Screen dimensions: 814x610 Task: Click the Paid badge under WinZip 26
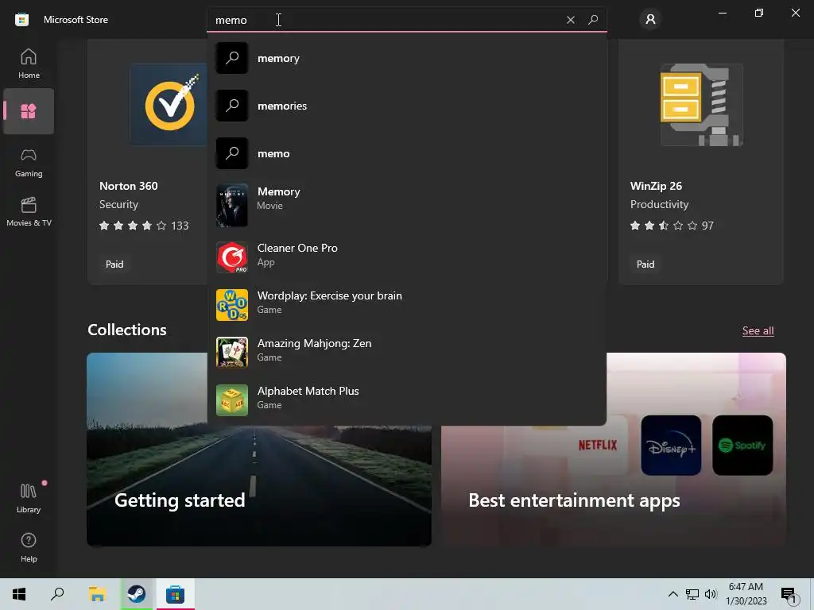click(645, 264)
